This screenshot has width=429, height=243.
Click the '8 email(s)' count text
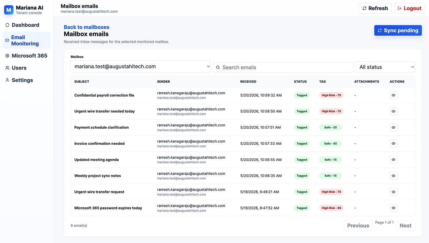tap(79, 226)
